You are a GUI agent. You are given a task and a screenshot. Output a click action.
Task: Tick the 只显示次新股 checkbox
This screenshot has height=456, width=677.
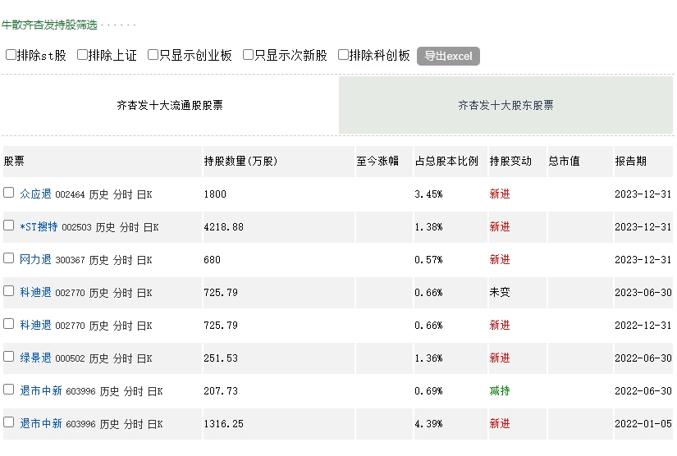249,55
